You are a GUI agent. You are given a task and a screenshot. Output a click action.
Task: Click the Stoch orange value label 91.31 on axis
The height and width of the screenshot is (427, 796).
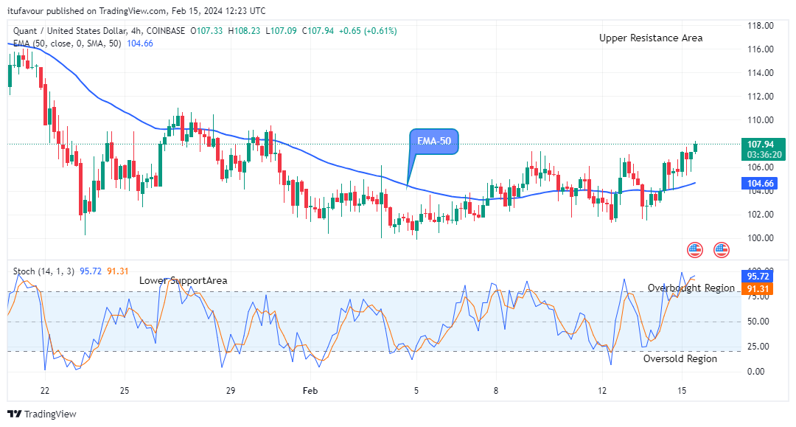pos(758,289)
